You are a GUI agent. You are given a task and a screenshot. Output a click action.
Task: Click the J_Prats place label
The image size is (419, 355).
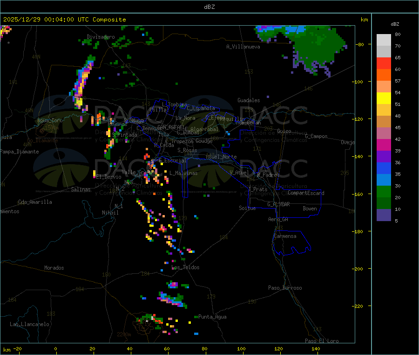coord(257,189)
